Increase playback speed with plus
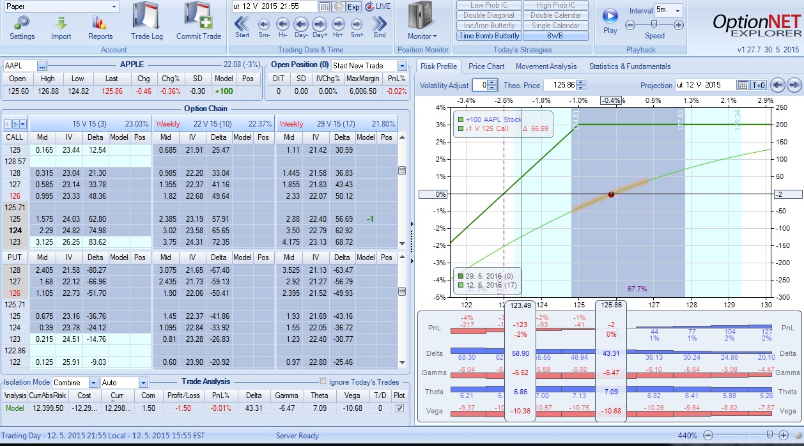804x446 pixels. 679,25
